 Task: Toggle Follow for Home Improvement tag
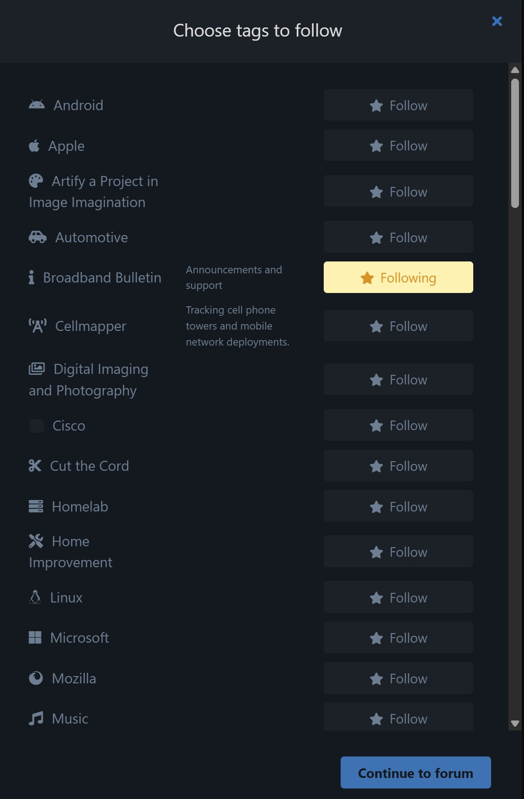click(x=398, y=551)
